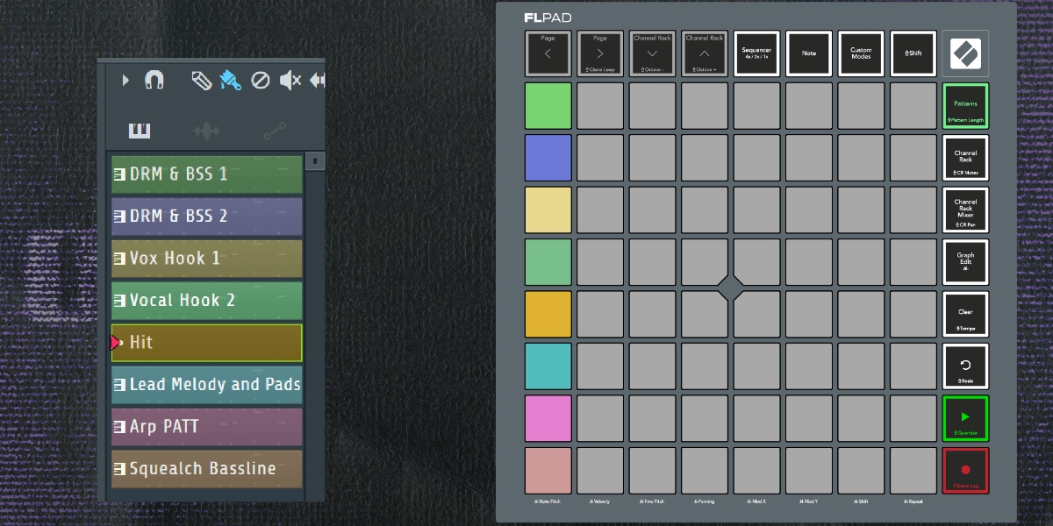Select the Vox Hook 1 pattern
The width and height of the screenshot is (1053, 526).
click(207, 259)
